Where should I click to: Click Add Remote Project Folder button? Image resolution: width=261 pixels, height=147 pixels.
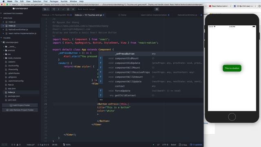(x=20, y=110)
